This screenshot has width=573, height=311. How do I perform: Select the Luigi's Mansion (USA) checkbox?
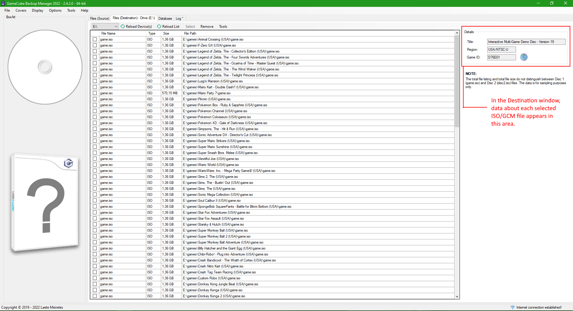coord(95,81)
